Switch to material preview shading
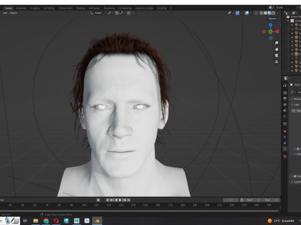The width and height of the screenshot is (301, 225). click(x=270, y=13)
